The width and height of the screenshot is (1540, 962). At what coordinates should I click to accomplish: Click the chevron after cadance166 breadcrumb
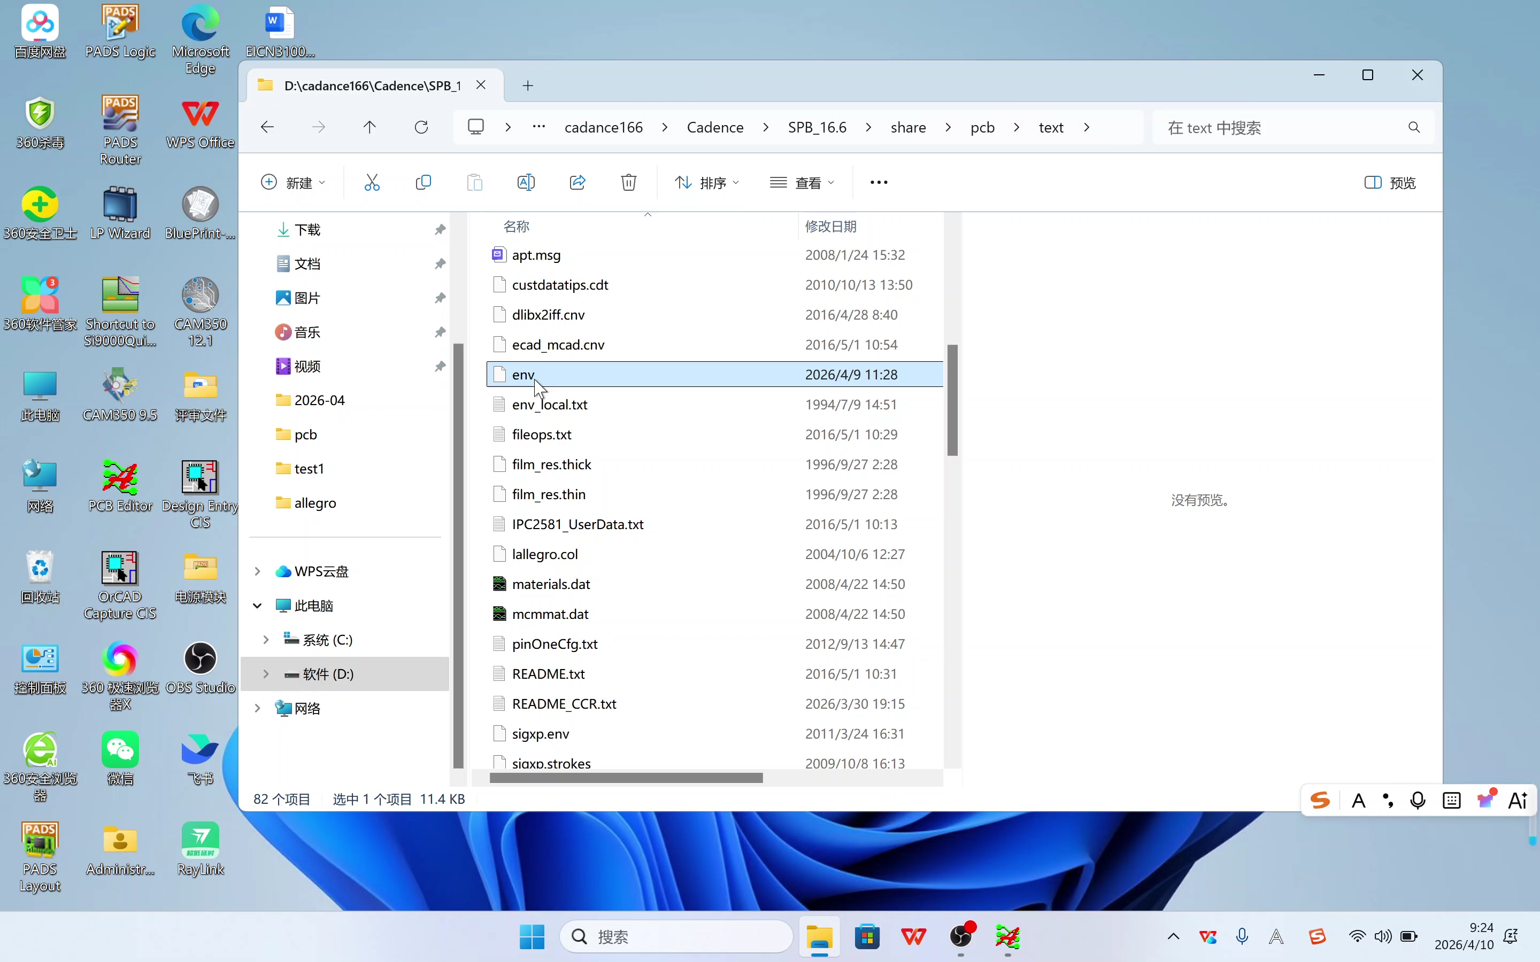tap(665, 127)
